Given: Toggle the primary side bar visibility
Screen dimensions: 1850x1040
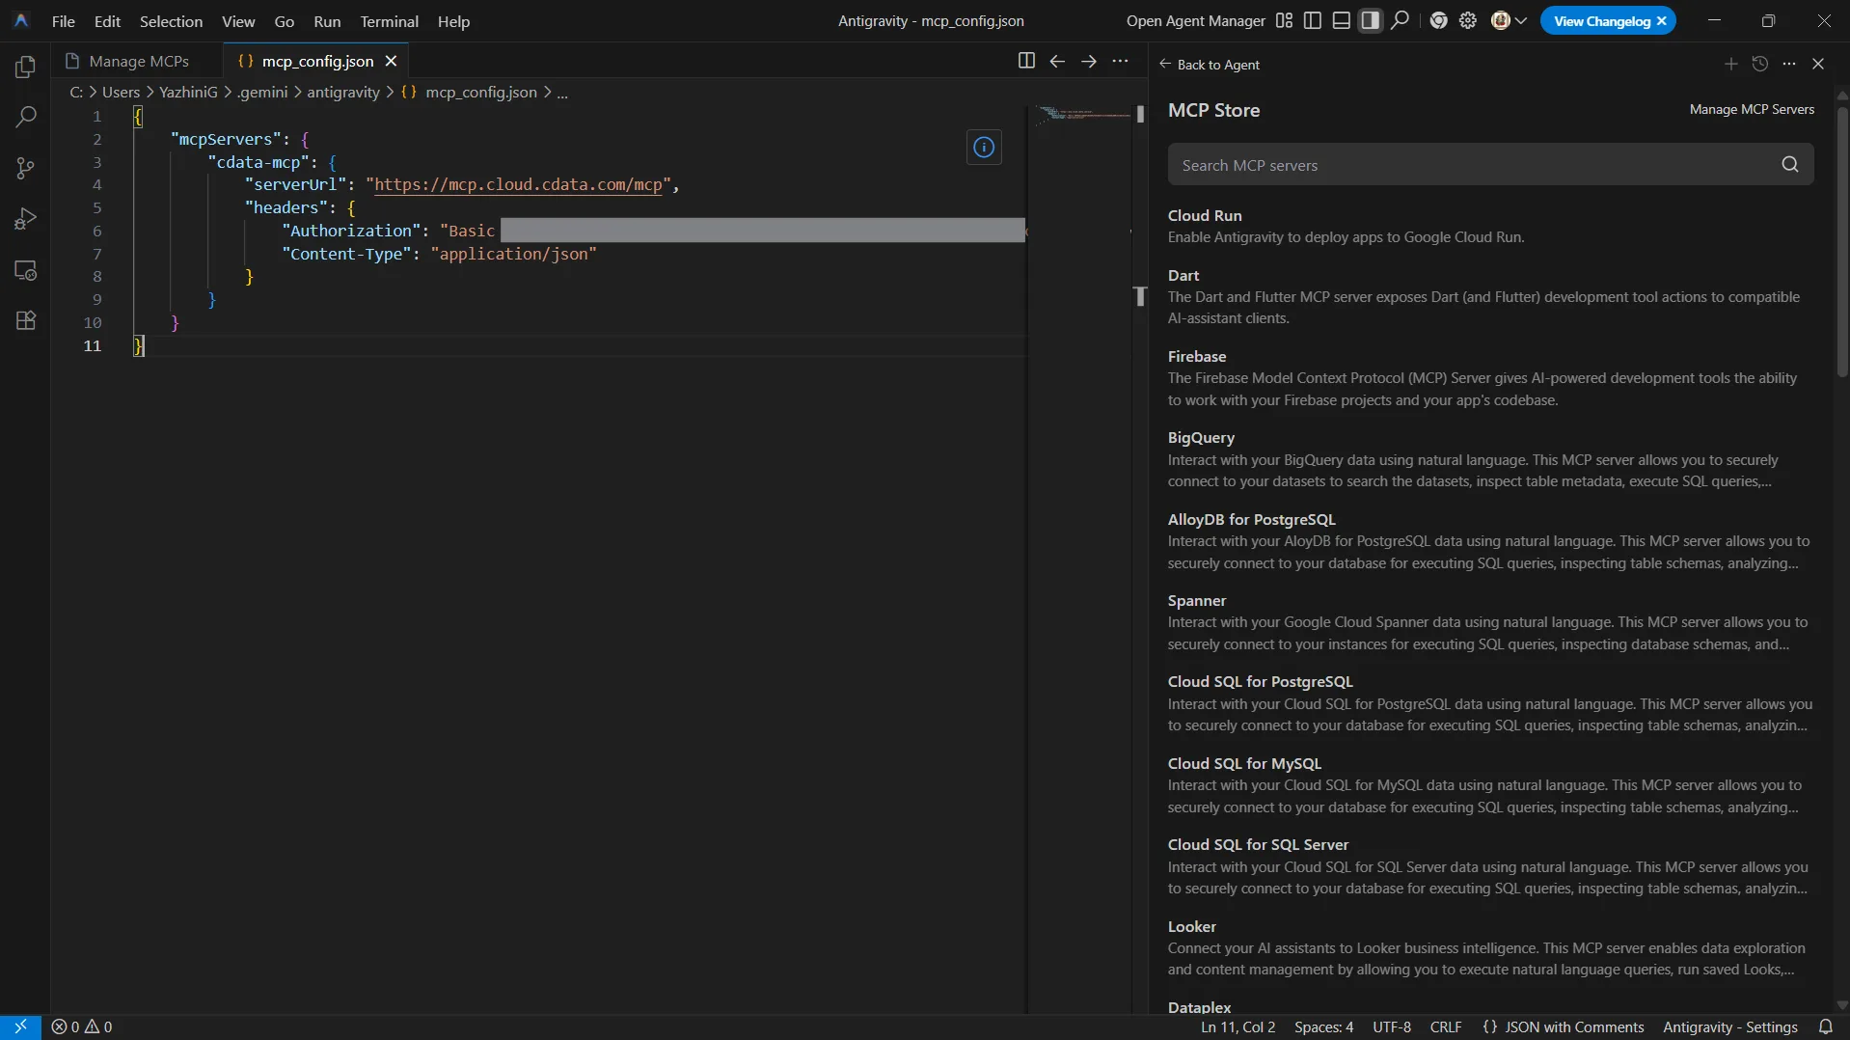Looking at the screenshot, I should [1312, 20].
